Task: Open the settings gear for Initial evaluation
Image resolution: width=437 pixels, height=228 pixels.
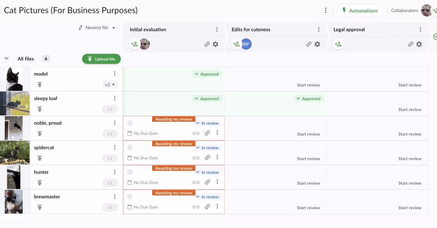Action: coord(215,44)
